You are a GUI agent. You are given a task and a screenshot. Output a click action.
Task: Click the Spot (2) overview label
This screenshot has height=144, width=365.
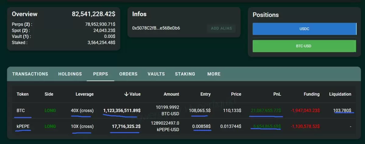21,30
